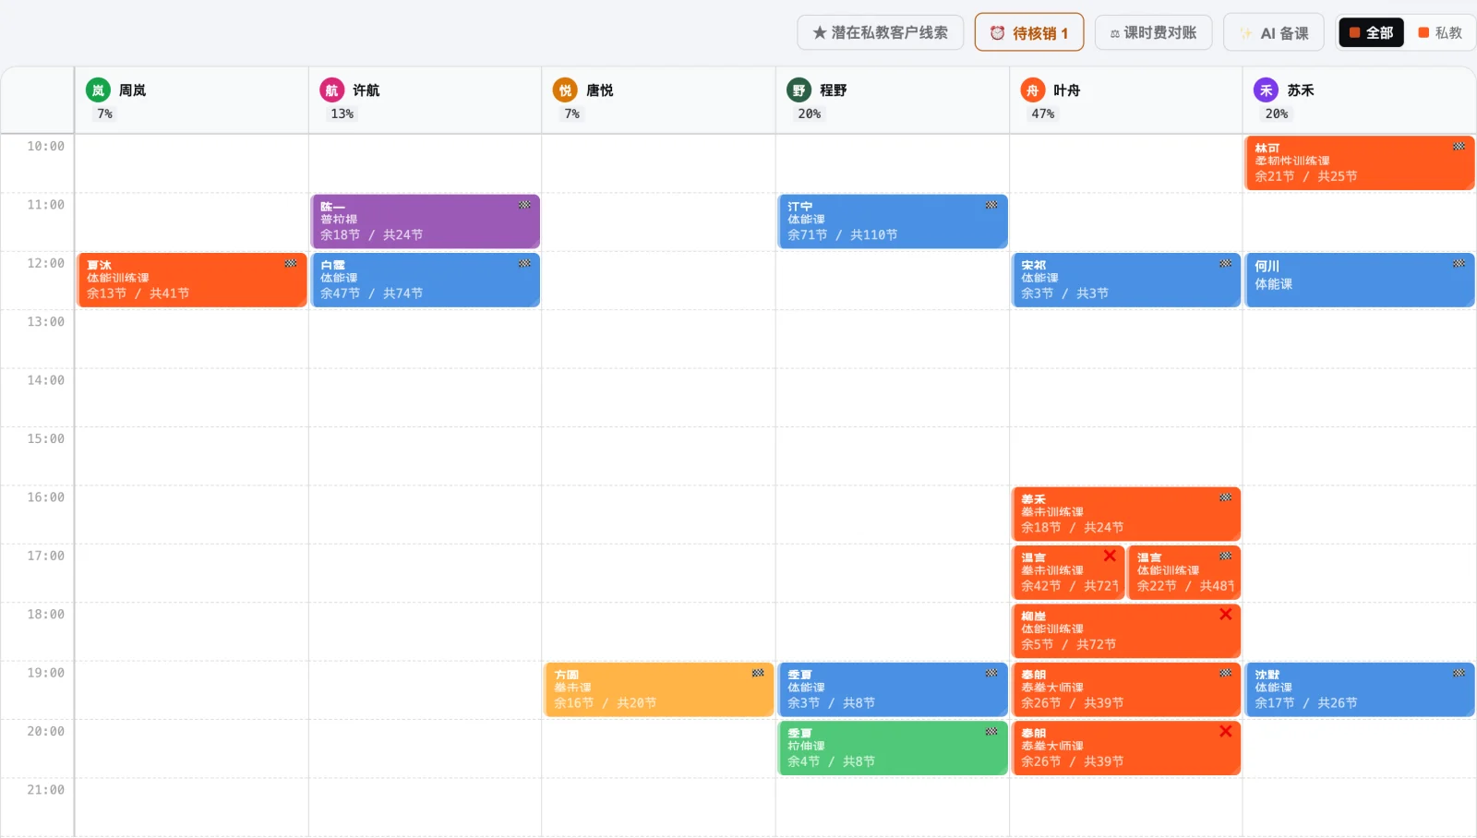Click the checkered flag on 姜禾's 拳击训练课 card
This screenshot has height=838, width=1477.
point(1225,497)
